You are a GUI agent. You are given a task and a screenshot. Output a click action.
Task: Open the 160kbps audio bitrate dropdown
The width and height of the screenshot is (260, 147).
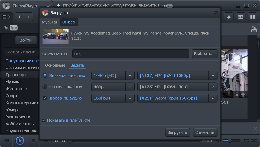click(113, 98)
